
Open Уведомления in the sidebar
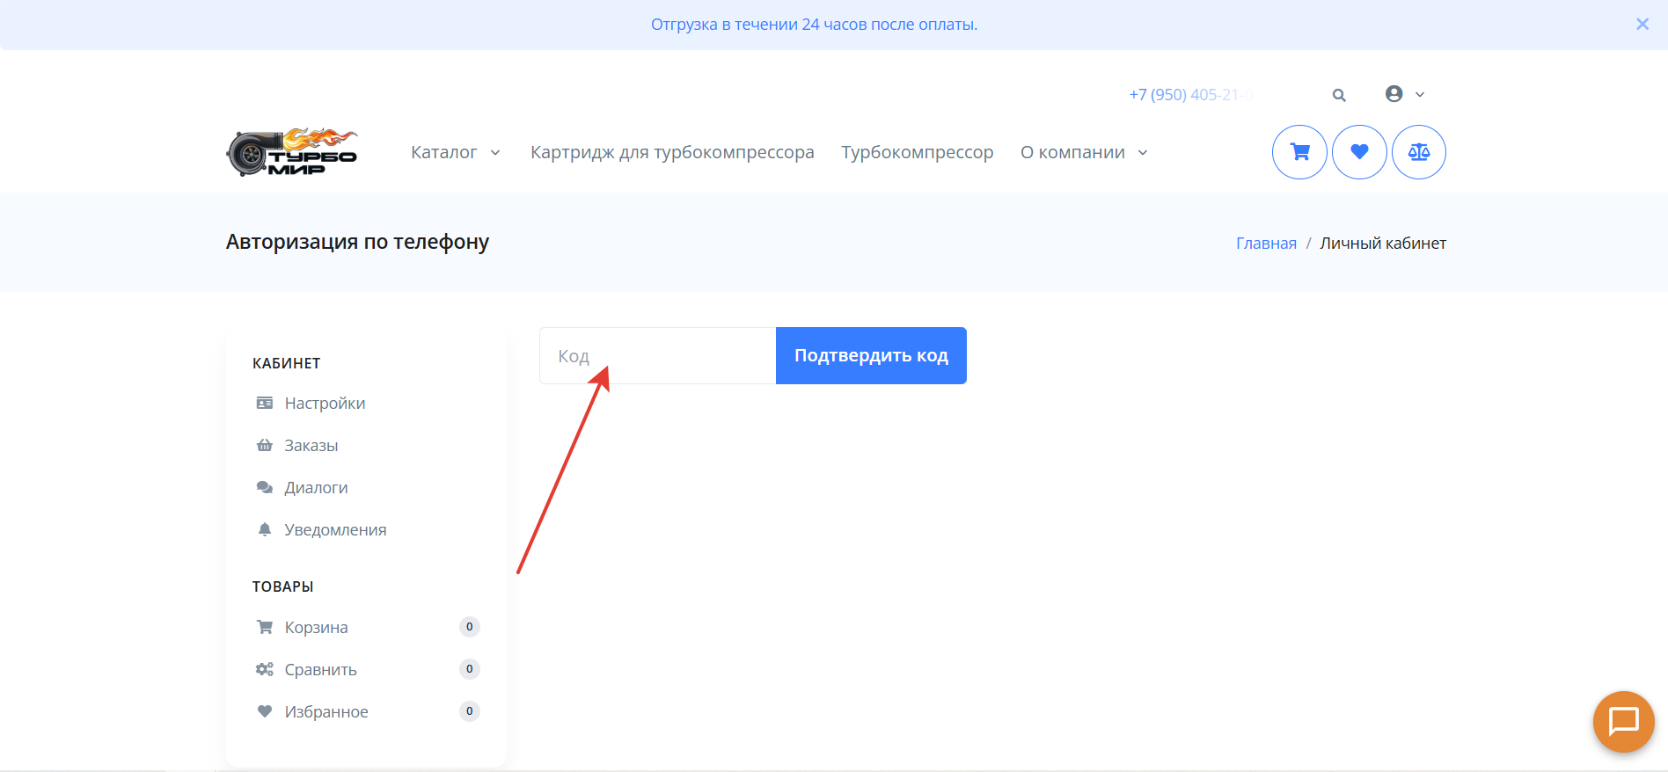pyautogui.click(x=335, y=530)
